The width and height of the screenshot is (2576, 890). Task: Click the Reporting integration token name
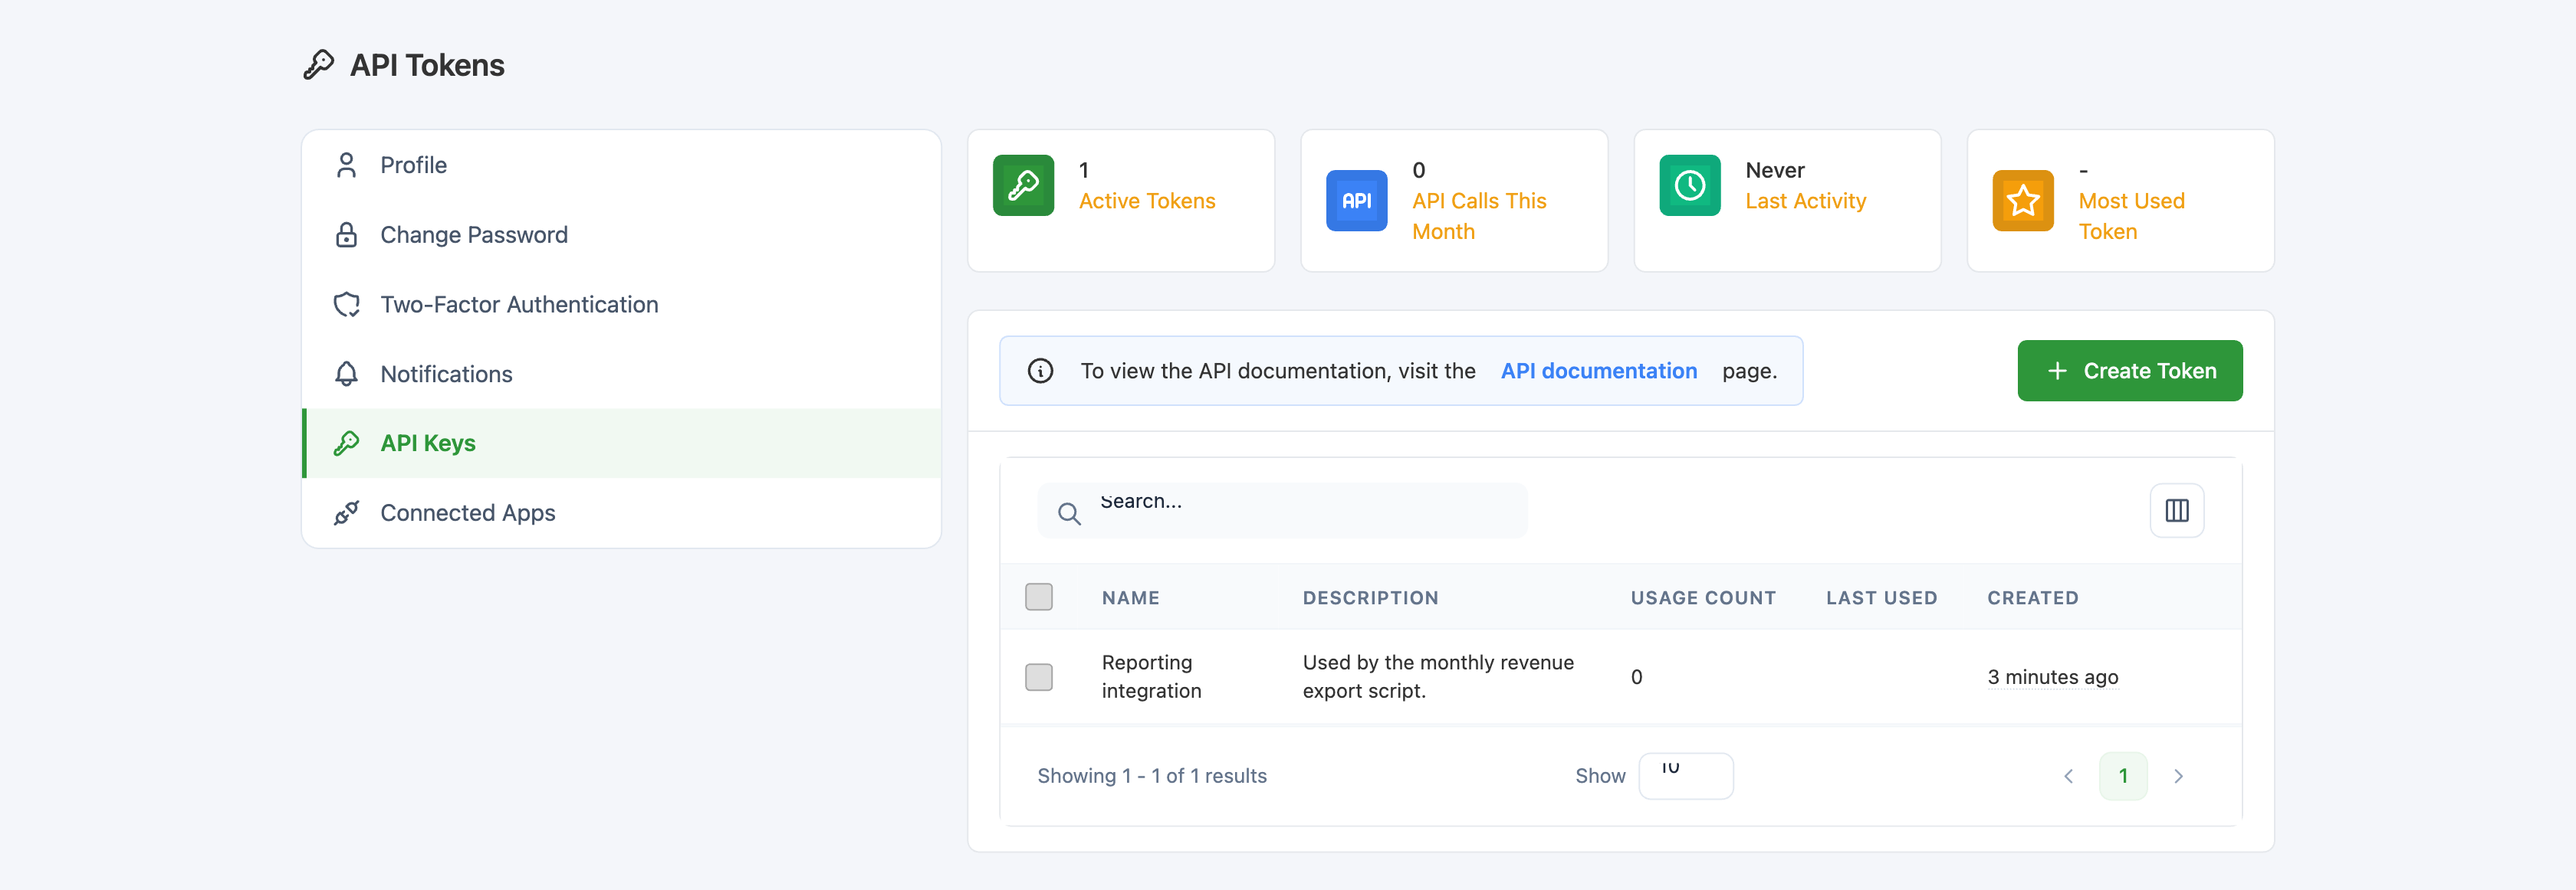[x=1151, y=677]
